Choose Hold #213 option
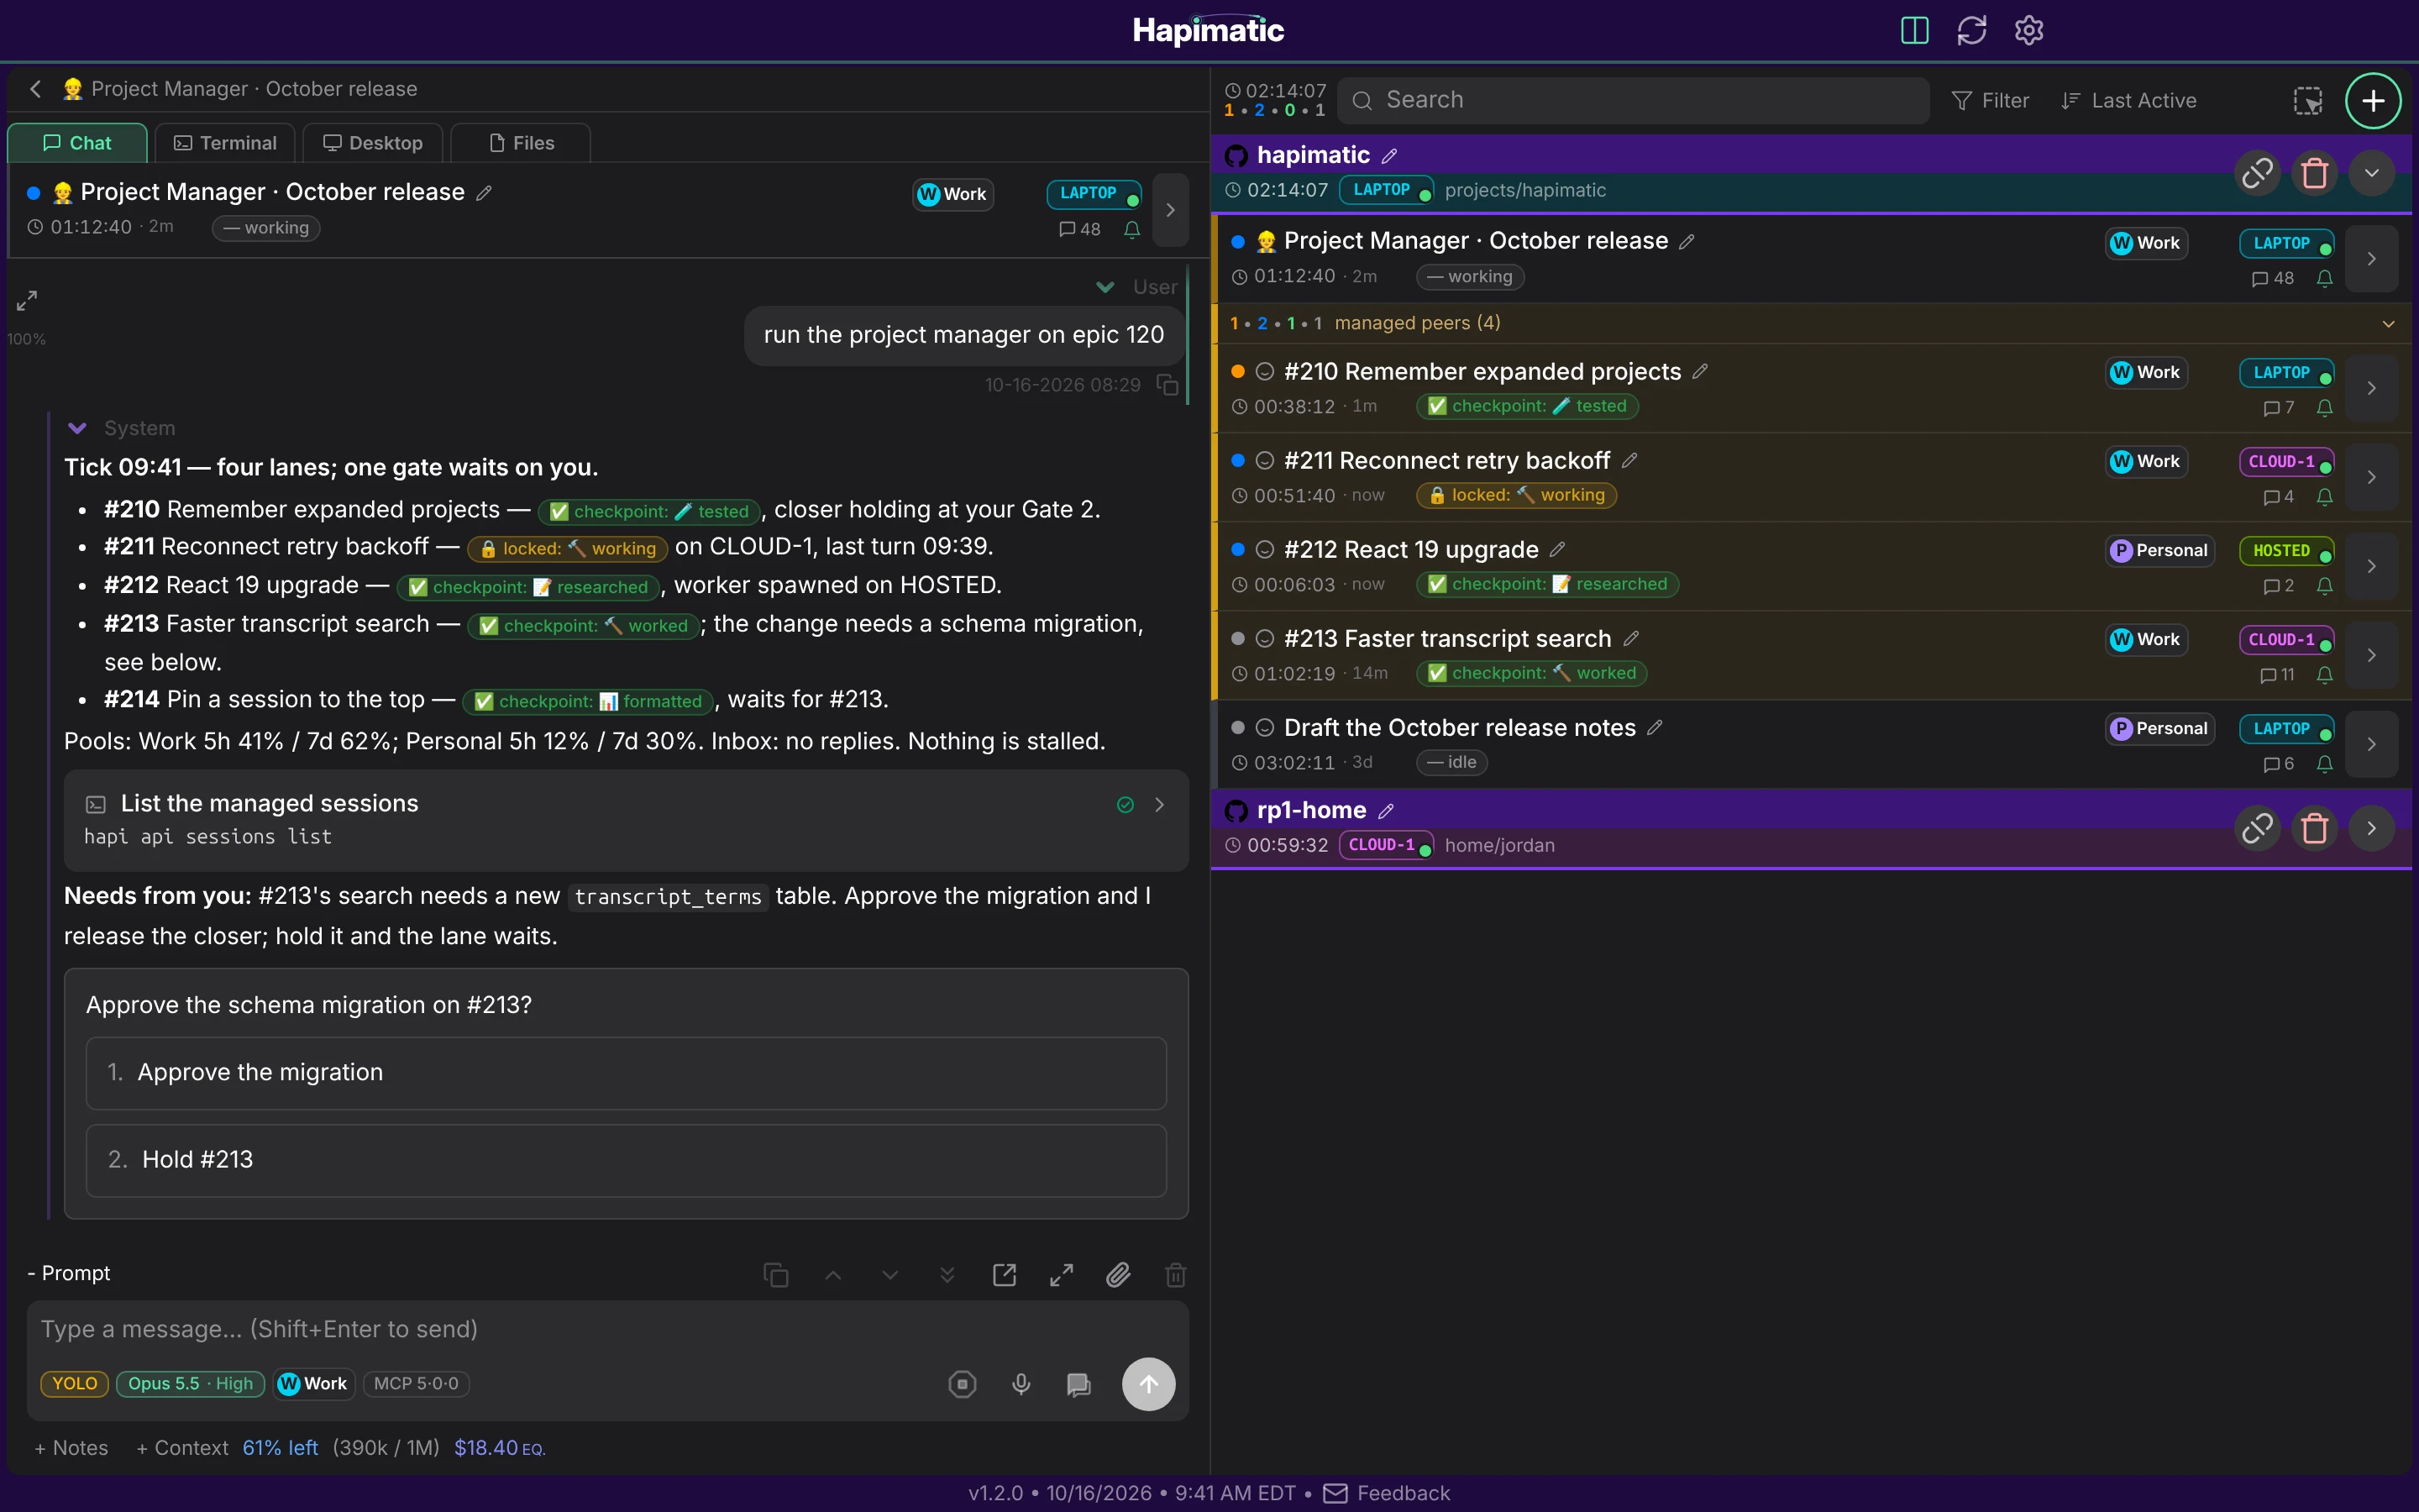 point(626,1160)
